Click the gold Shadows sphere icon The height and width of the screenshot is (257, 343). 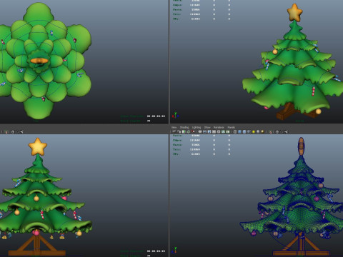[x=262, y=131]
